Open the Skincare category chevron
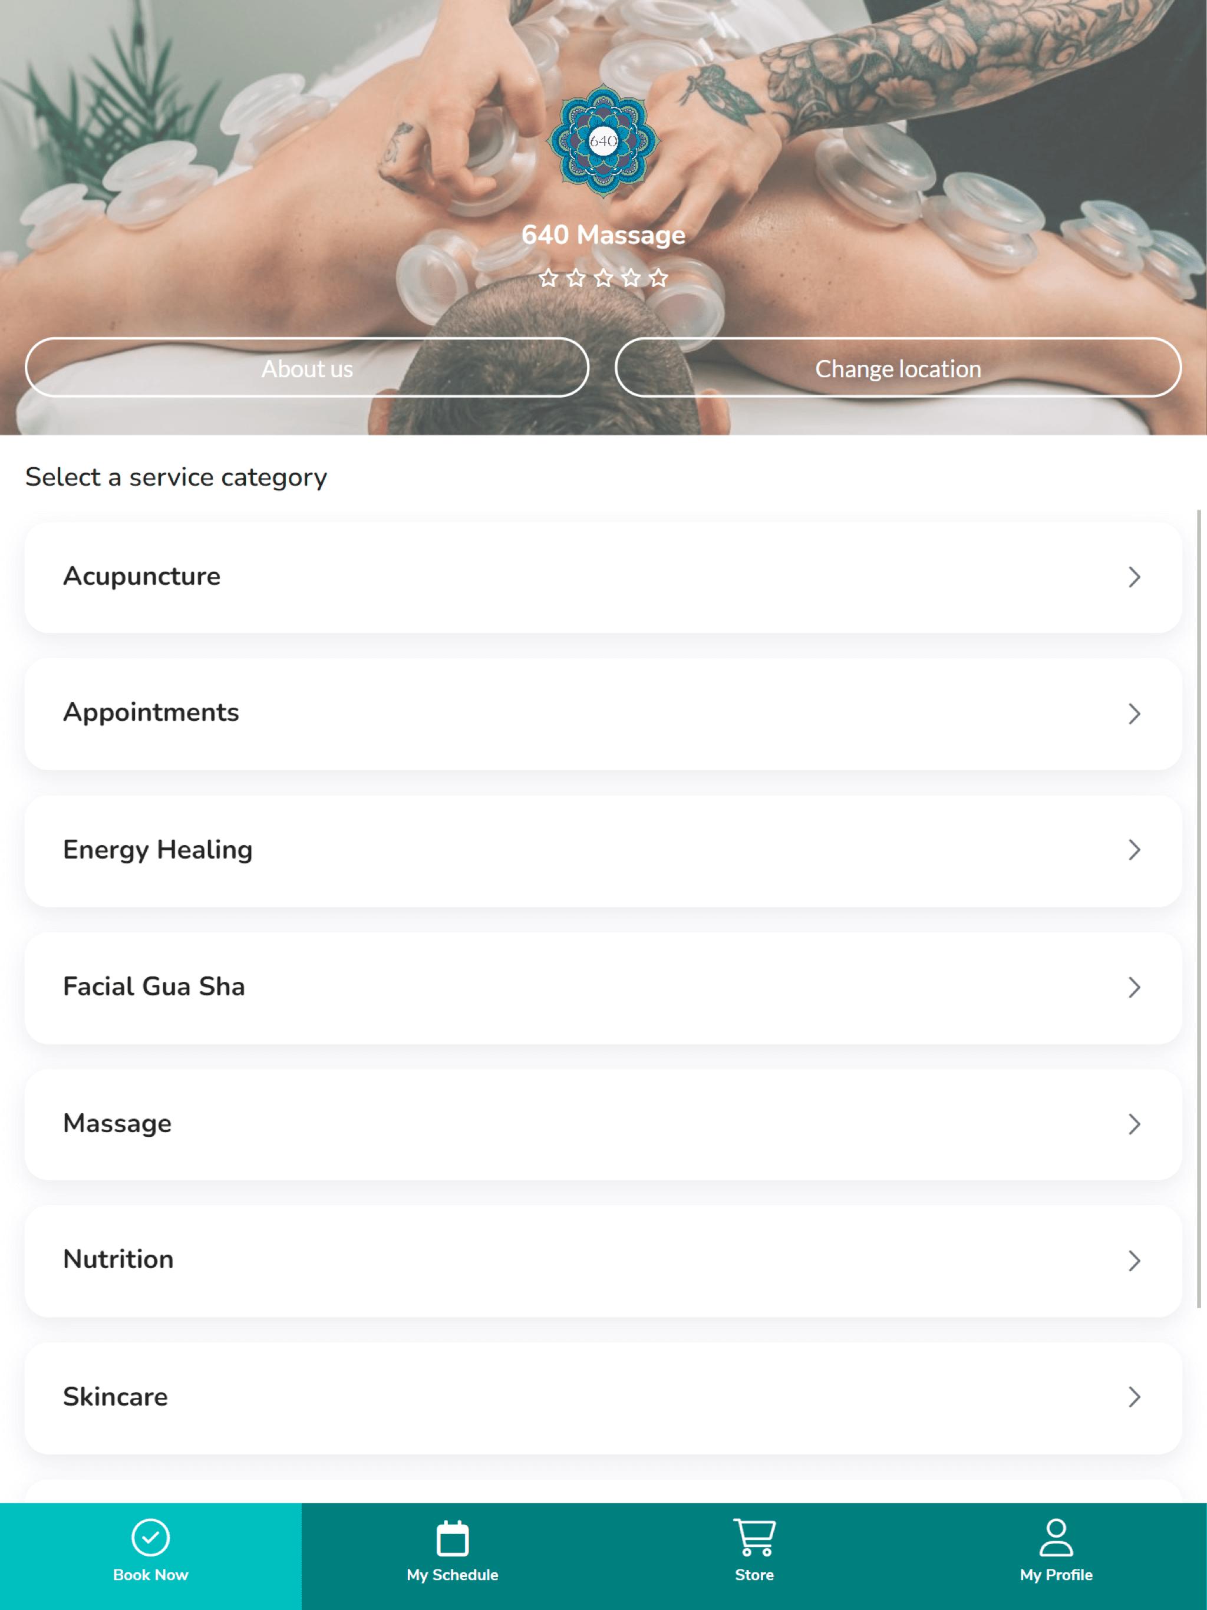The height and width of the screenshot is (1610, 1207). click(x=1133, y=1397)
